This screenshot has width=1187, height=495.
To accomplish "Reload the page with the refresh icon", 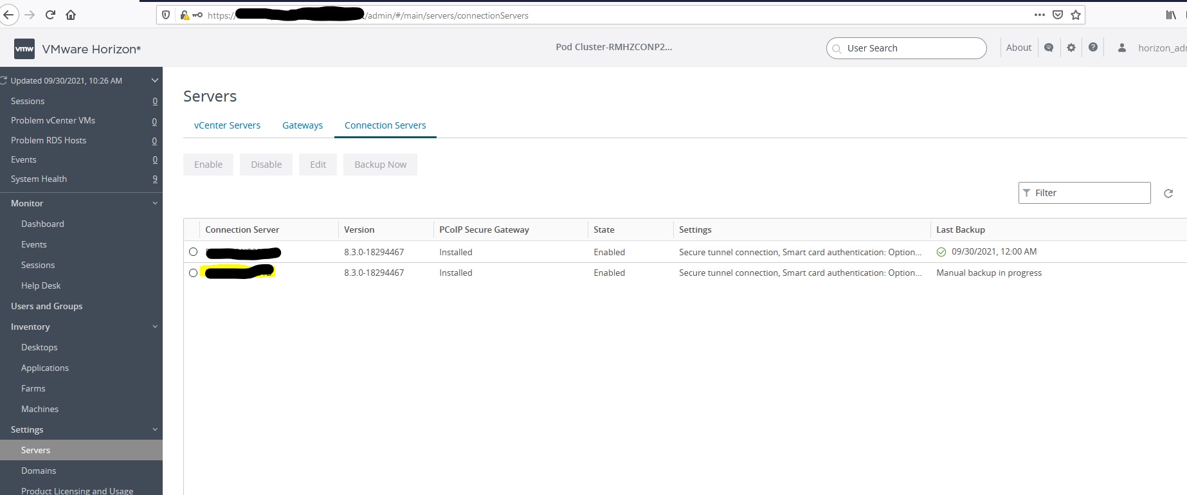I will [x=50, y=15].
